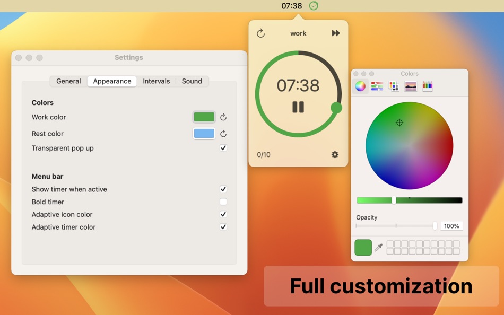The width and height of the screenshot is (504, 315).
Task: Switch to color palettes picker mode
Action: click(394, 86)
